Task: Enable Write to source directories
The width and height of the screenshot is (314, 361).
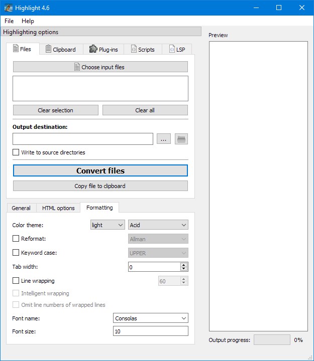Action: coord(16,152)
